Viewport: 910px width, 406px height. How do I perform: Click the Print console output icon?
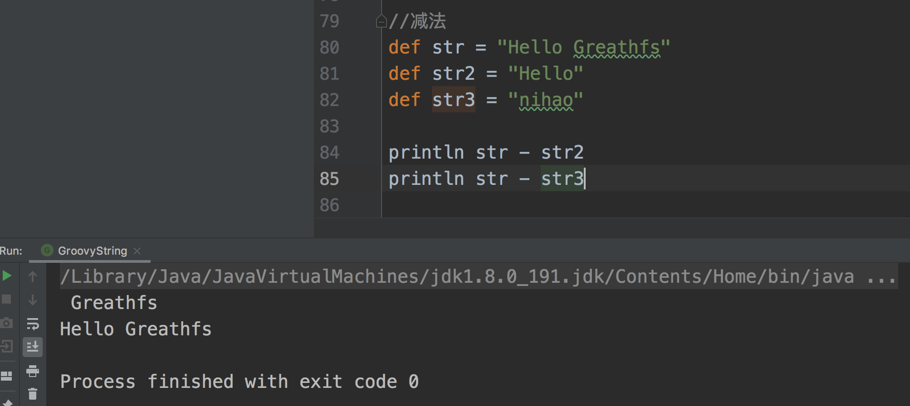33,371
